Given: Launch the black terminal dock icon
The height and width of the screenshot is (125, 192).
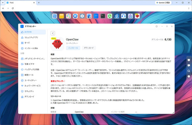Looking at the screenshot, I should coord(103,16).
